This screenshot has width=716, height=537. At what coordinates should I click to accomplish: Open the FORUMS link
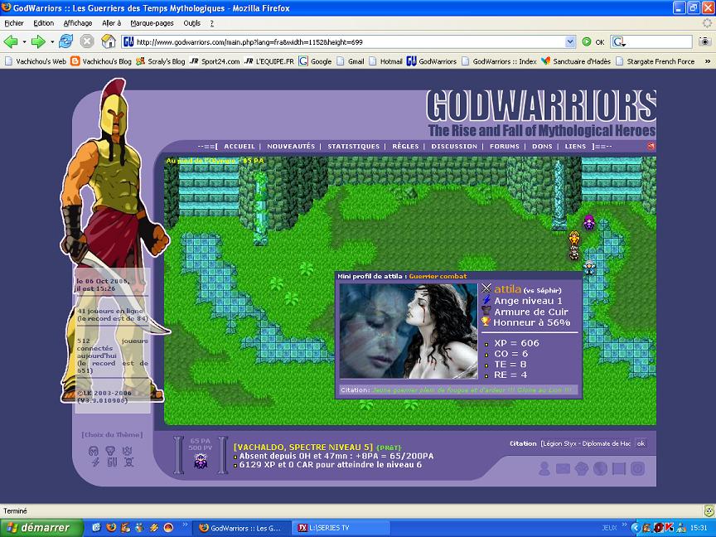point(505,146)
